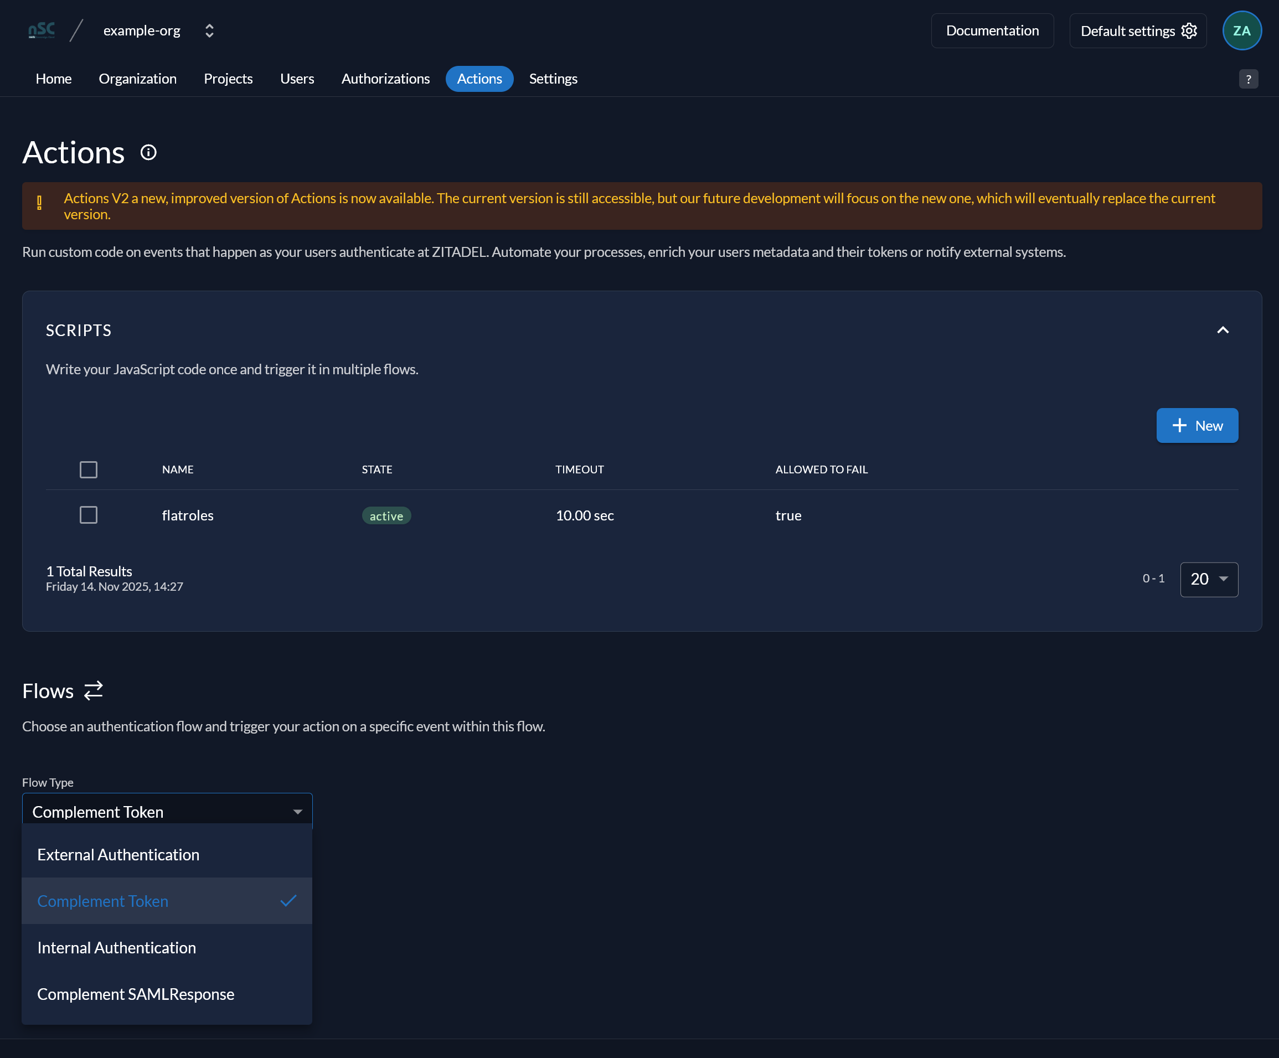Image resolution: width=1279 pixels, height=1058 pixels.
Task: Click the warning icon in the V2 banner
Action: point(40,203)
